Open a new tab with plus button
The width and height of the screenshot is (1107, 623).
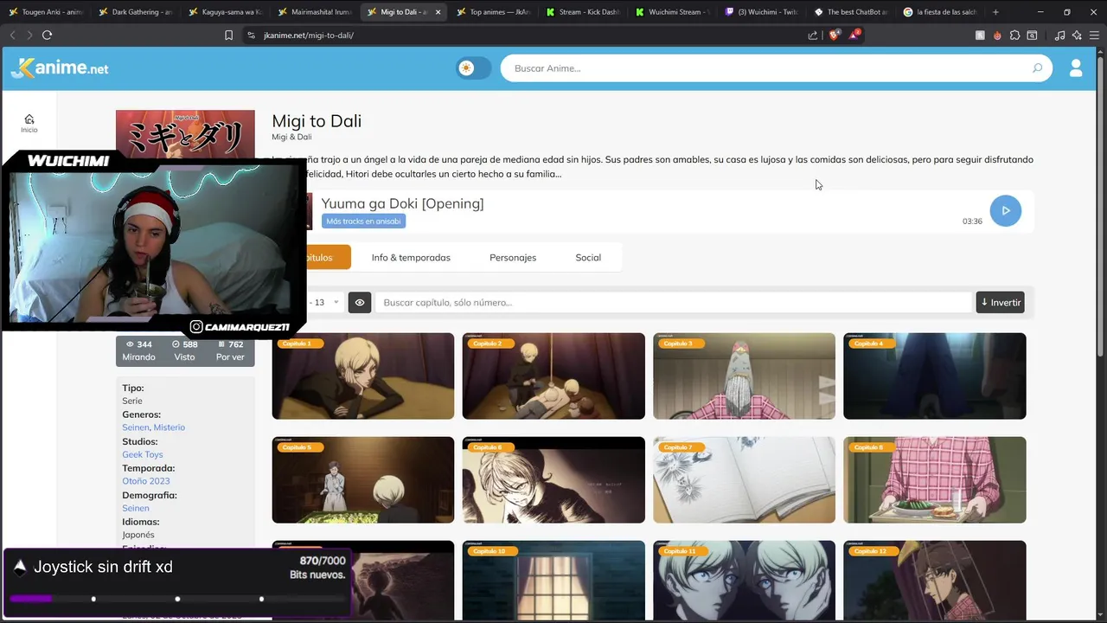pos(995,12)
